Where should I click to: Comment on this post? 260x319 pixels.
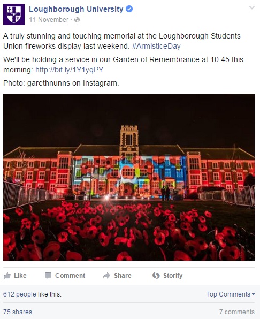coord(65,276)
